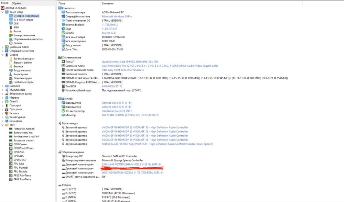
Task: Open the Безпека lock icon under Сервер
Action: click(x=11, y=66)
